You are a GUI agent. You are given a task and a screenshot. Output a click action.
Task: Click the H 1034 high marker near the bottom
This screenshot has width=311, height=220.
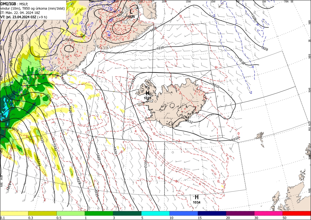pos(197,199)
